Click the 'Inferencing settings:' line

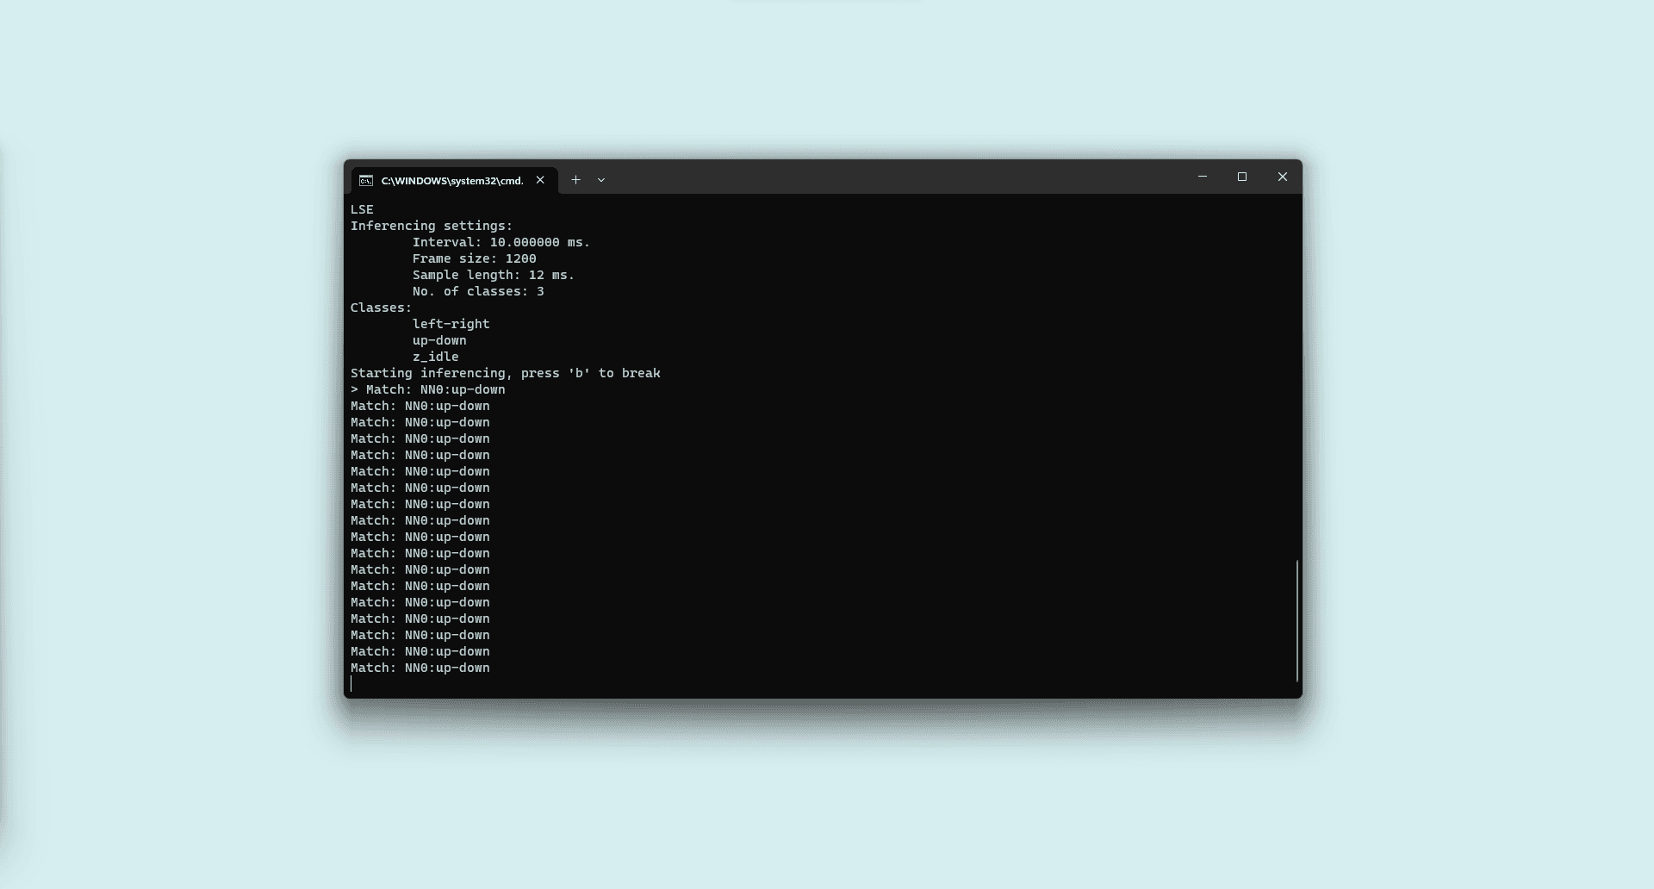tap(431, 226)
